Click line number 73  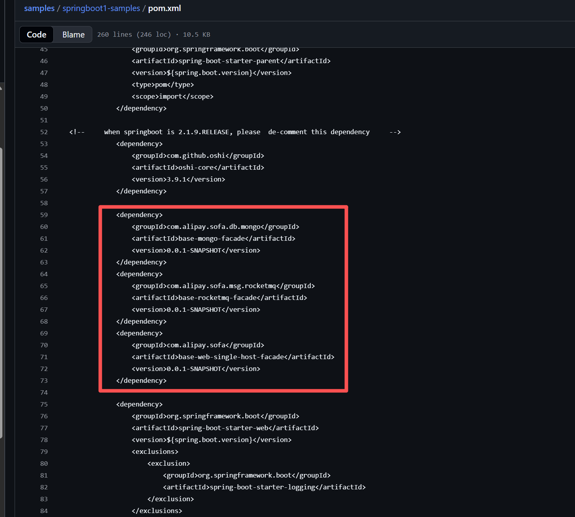pyautogui.click(x=44, y=381)
